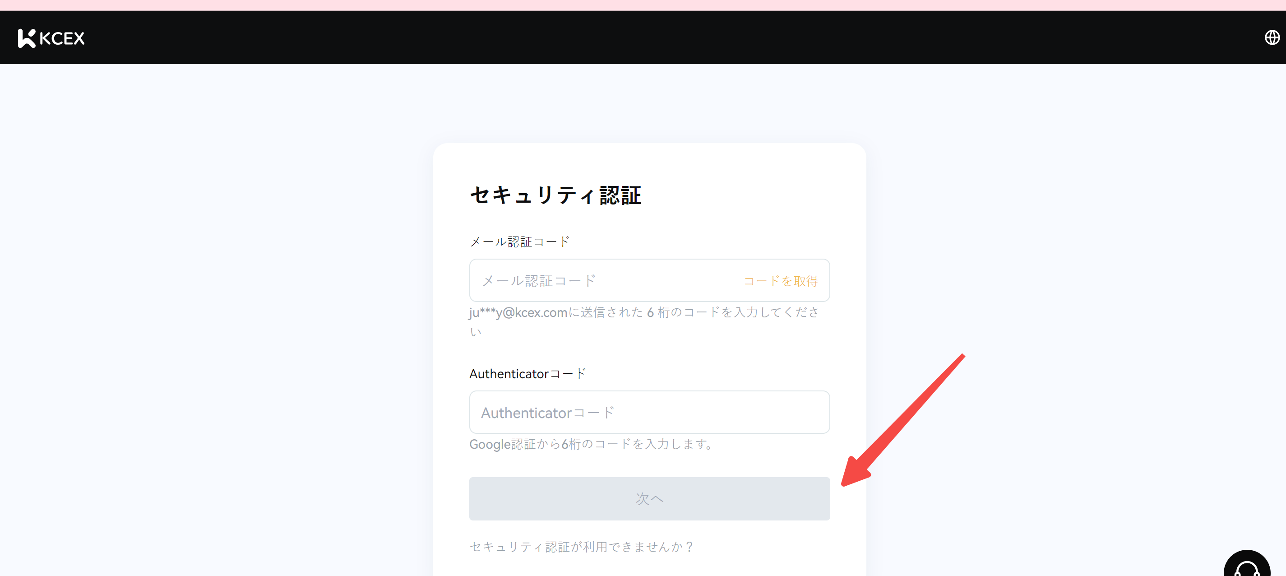The height and width of the screenshot is (576, 1286).
Task: Click the コードを取得 link
Action: click(x=780, y=281)
